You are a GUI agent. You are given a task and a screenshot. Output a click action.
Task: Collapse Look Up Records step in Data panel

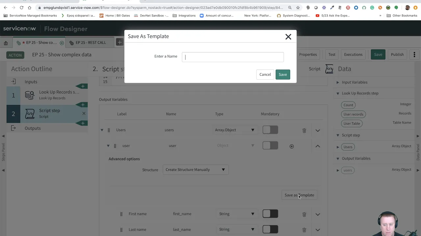[338, 93]
